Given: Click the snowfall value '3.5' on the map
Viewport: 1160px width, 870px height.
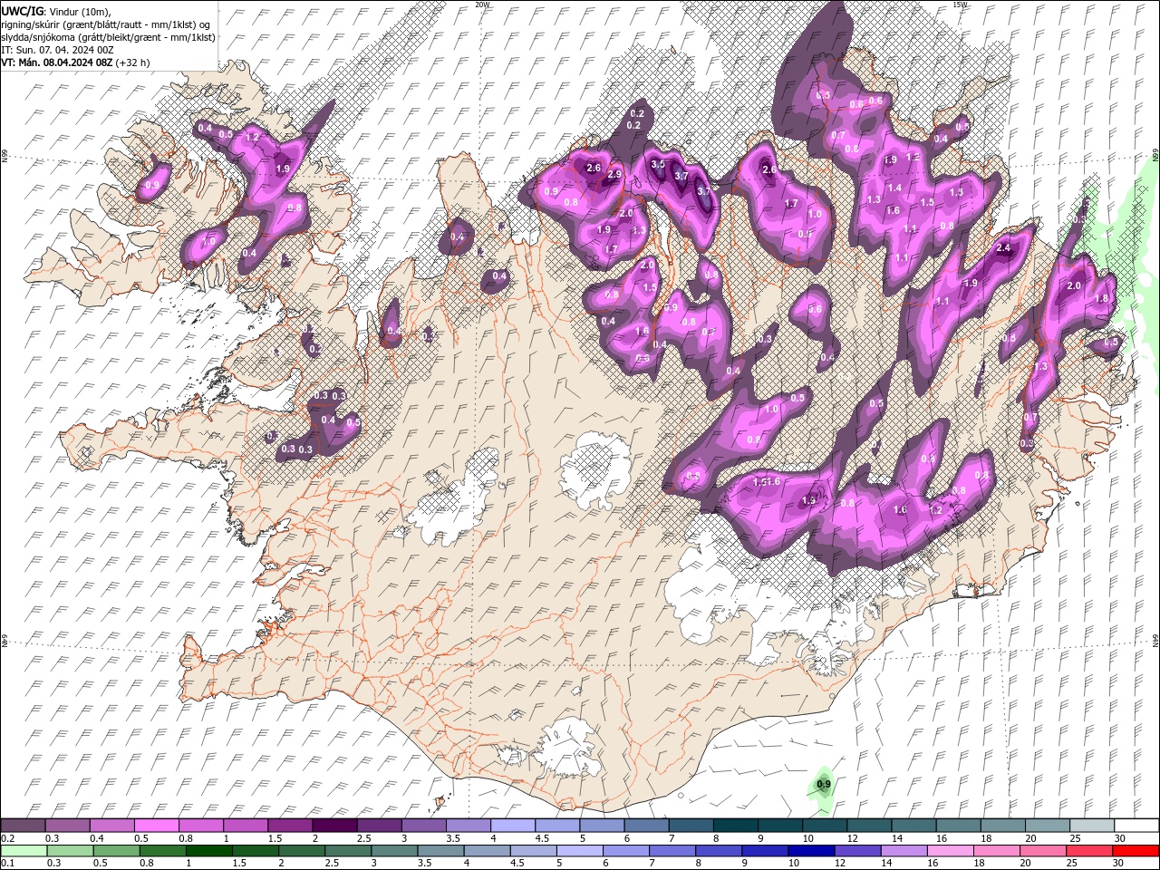Looking at the screenshot, I should (658, 164).
